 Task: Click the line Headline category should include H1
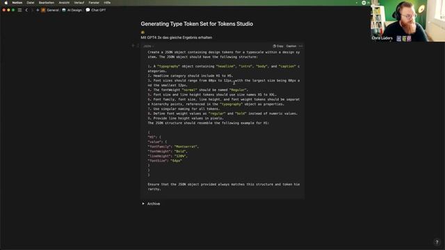[x=190, y=76]
